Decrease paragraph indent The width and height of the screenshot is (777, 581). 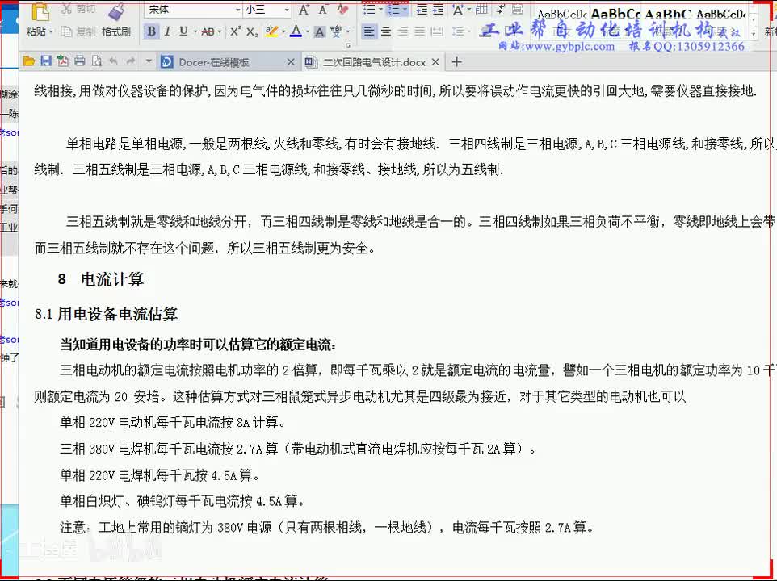(x=422, y=10)
